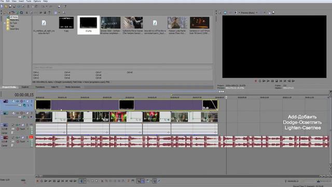This screenshot has width=332, height=187.
Task: Click the Save project icon in main toolbar
Action: [x=10, y=7]
